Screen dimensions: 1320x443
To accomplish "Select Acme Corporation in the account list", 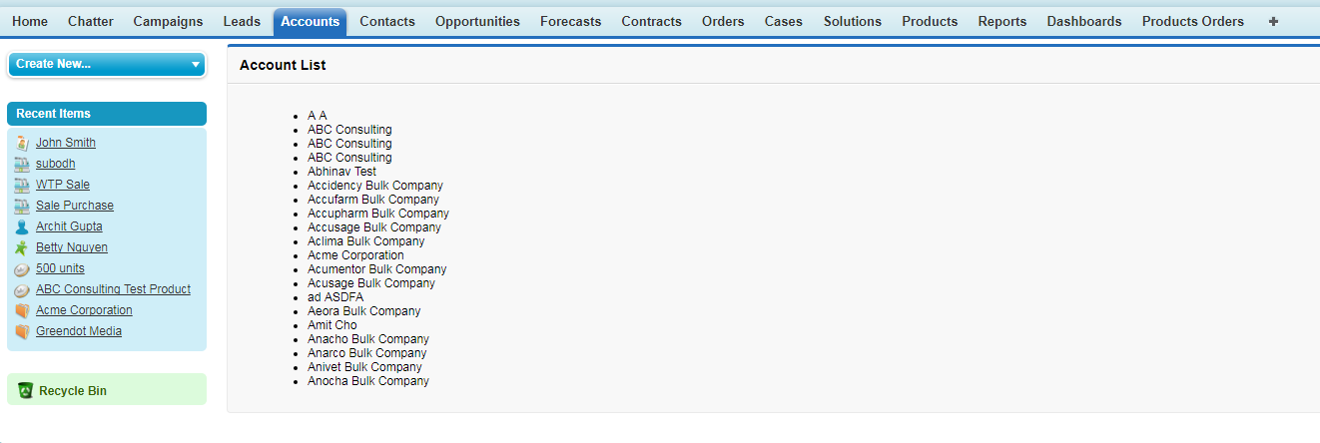I will (x=355, y=255).
